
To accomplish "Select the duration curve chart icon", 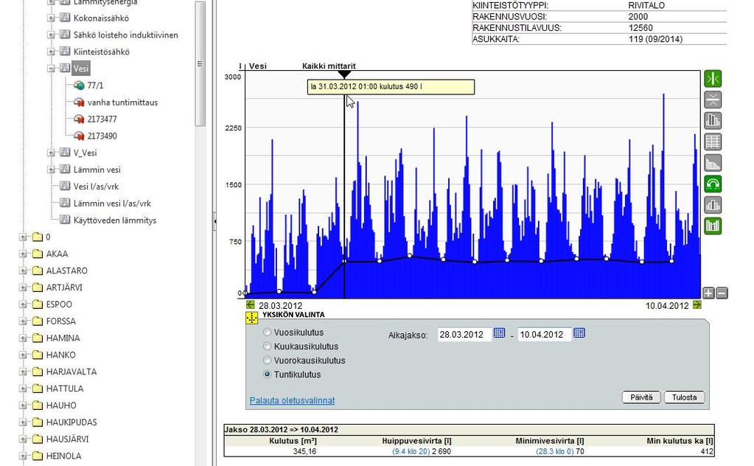I will pos(713,163).
